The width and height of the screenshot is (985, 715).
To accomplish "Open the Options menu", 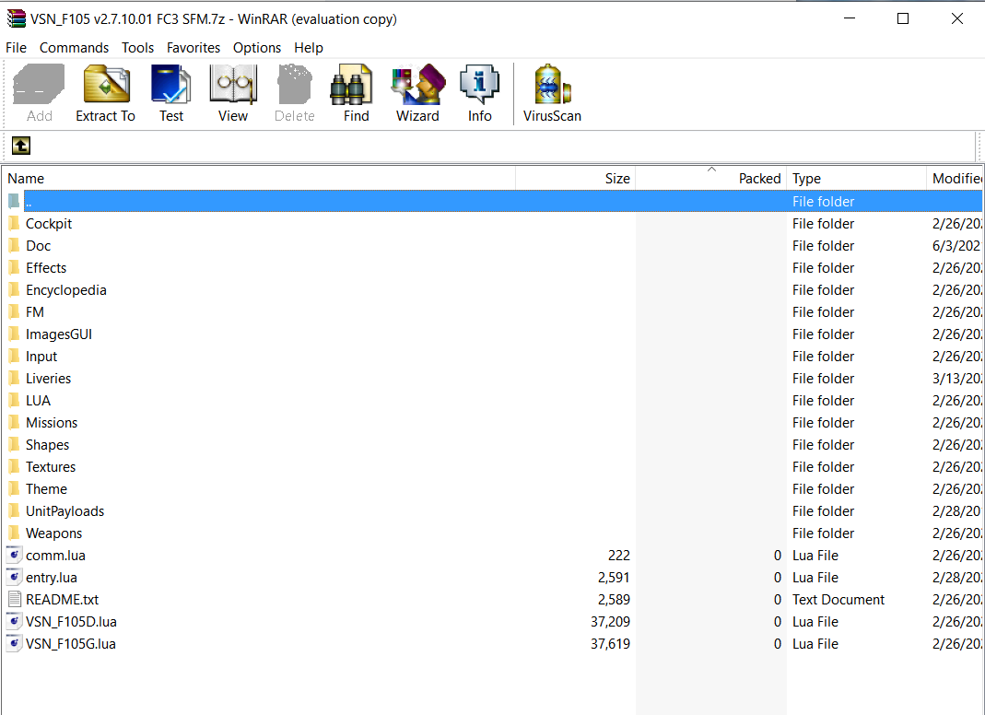I will pos(257,48).
